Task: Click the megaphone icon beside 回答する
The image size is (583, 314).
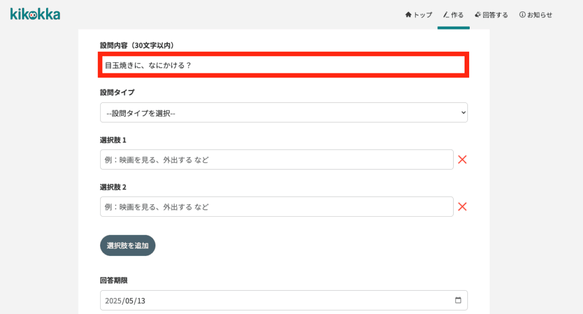Action: [x=478, y=14]
